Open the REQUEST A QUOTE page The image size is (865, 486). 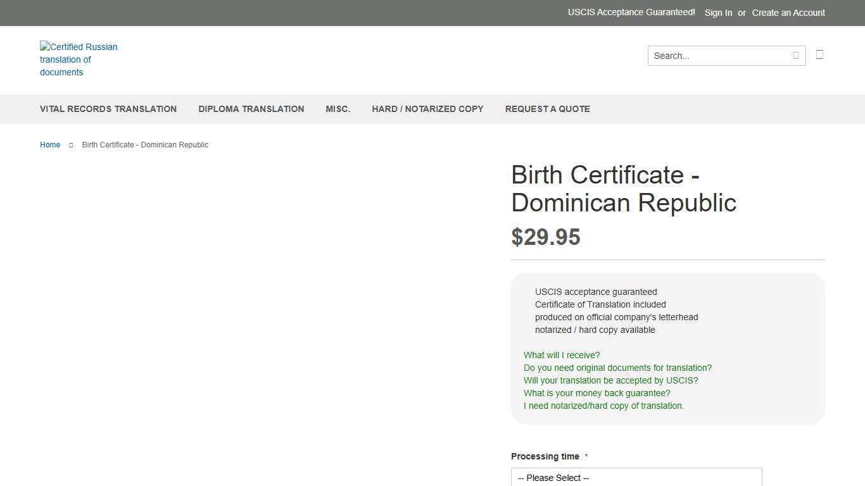547,109
